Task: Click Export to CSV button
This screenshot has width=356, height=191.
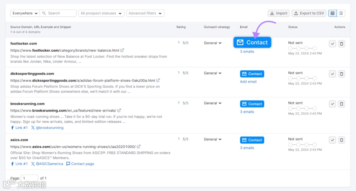Action: click(309, 13)
